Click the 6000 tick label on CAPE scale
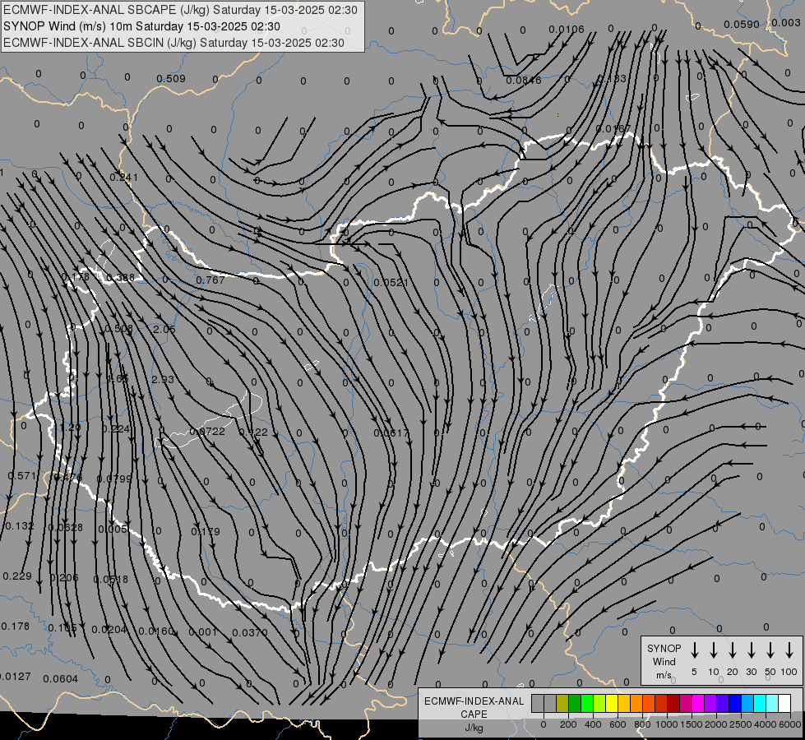805x740 pixels. click(790, 724)
